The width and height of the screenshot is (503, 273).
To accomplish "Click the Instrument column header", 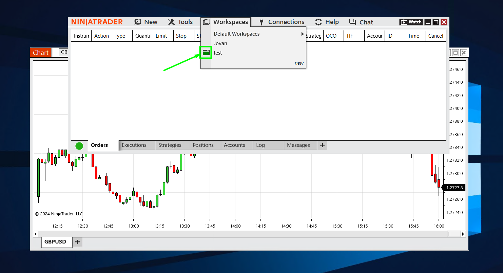I will coord(81,36).
